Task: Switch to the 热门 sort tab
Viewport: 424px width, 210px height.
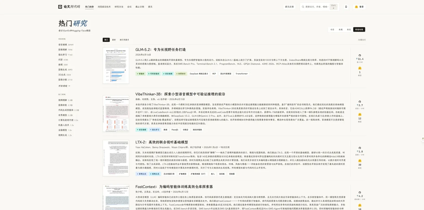Action: (x=106, y=40)
